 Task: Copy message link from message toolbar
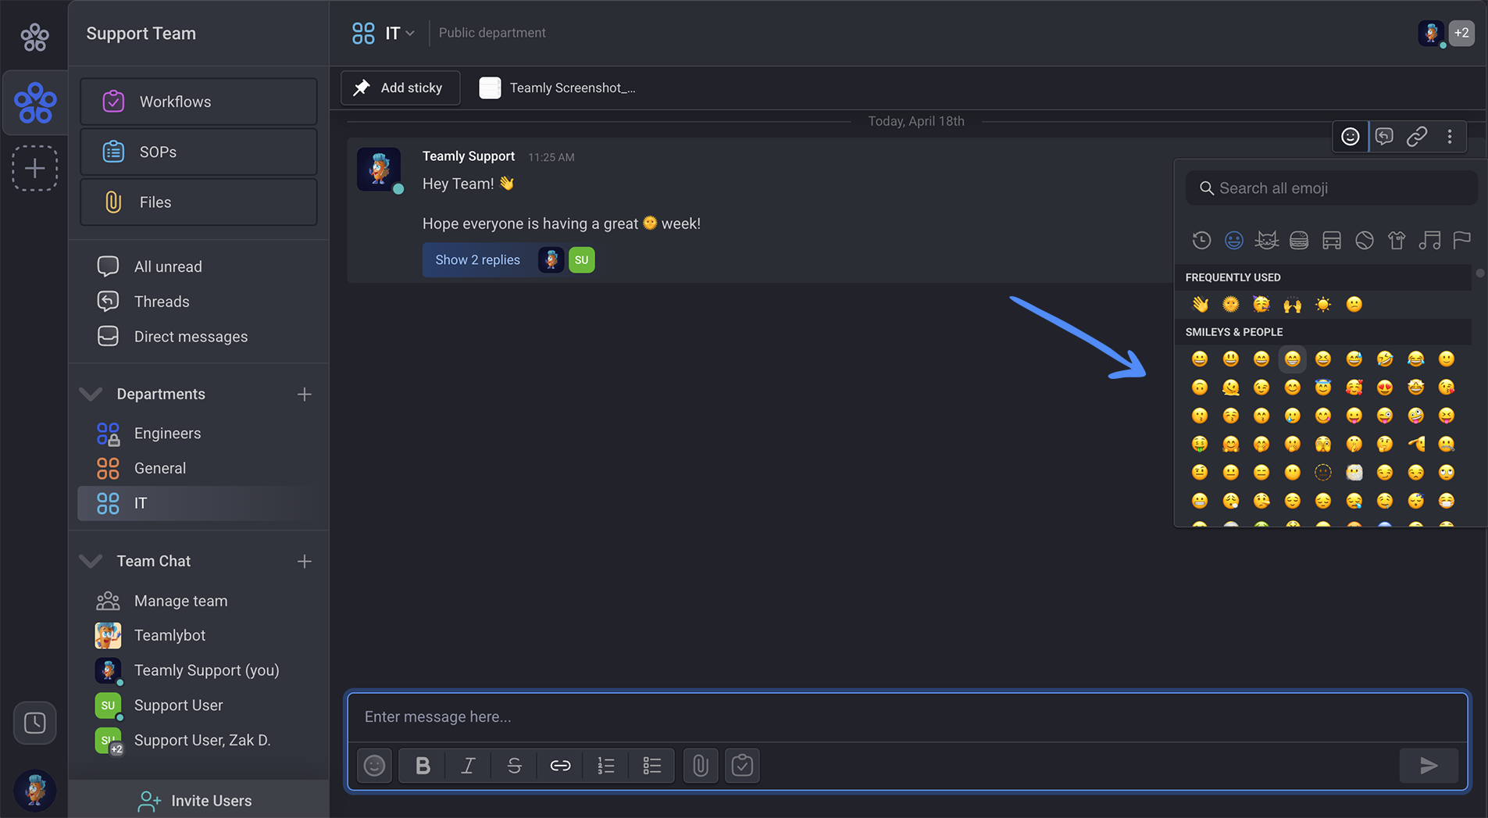1417,137
